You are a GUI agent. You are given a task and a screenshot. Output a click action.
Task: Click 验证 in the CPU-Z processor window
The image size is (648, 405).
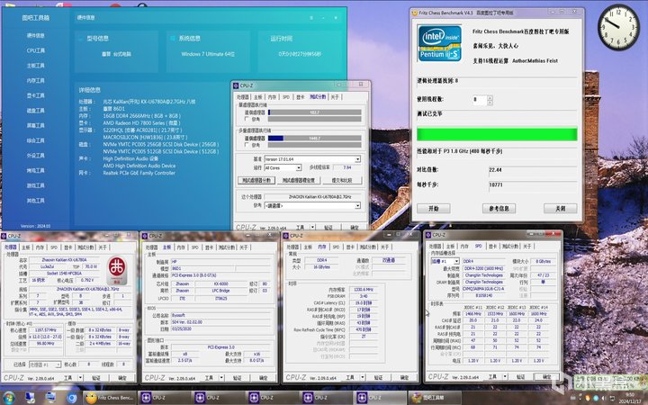coord(96,378)
